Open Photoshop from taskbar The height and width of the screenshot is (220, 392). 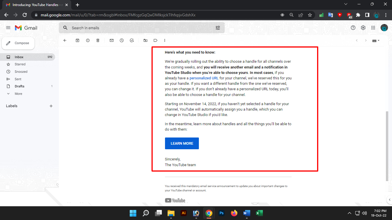[222, 213]
